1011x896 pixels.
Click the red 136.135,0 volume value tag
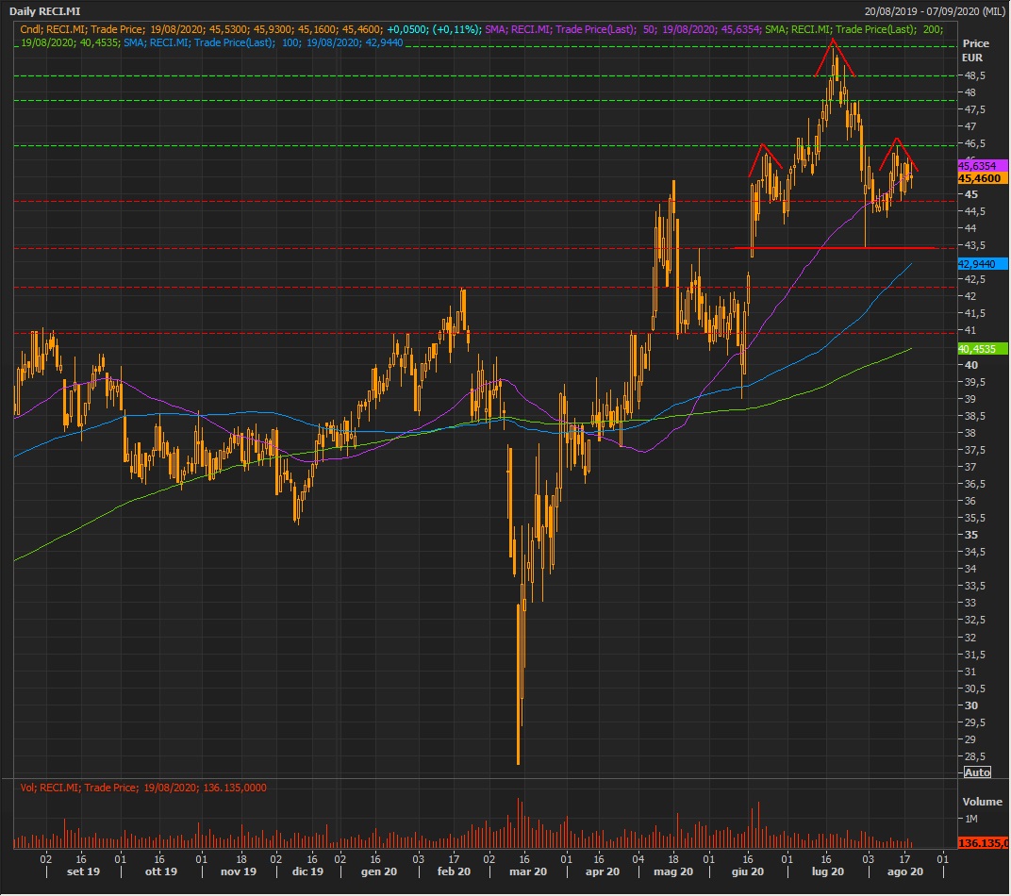click(x=982, y=841)
